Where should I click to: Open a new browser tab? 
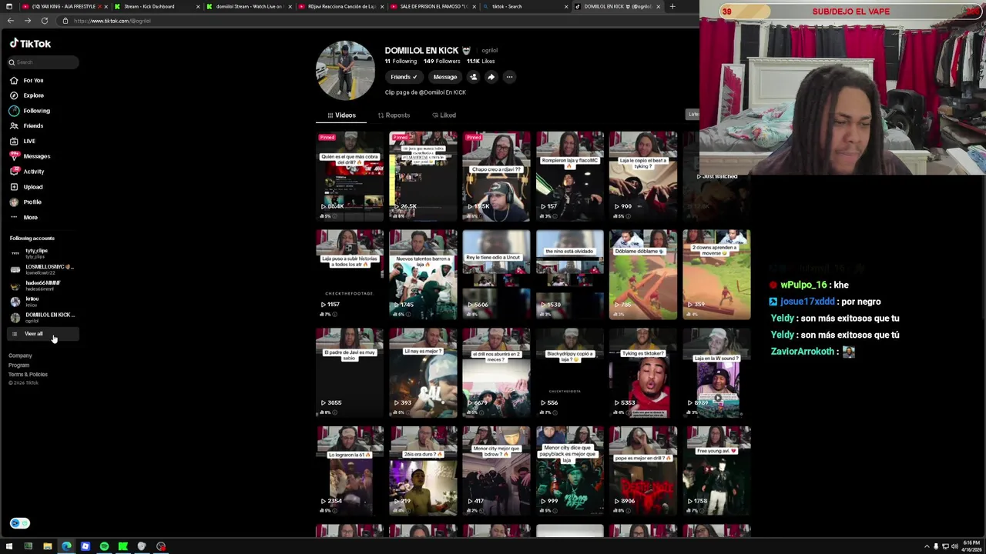[x=672, y=6]
